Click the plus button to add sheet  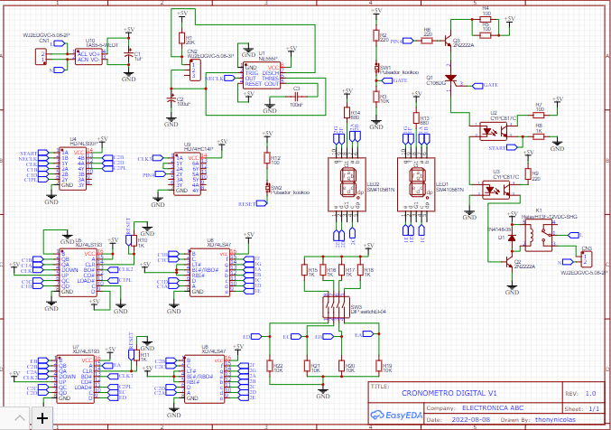tap(42, 418)
